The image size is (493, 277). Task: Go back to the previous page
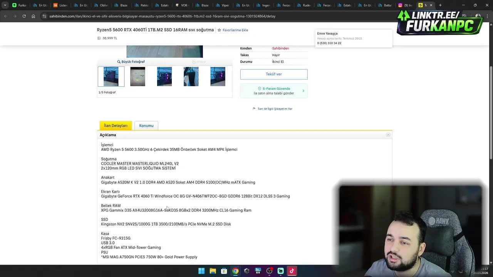tap(5, 16)
